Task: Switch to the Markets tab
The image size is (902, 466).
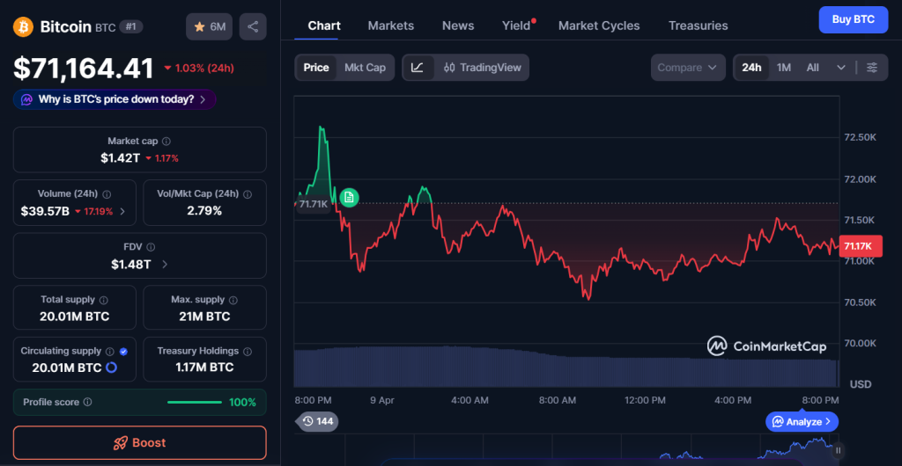Action: pyautogui.click(x=390, y=25)
